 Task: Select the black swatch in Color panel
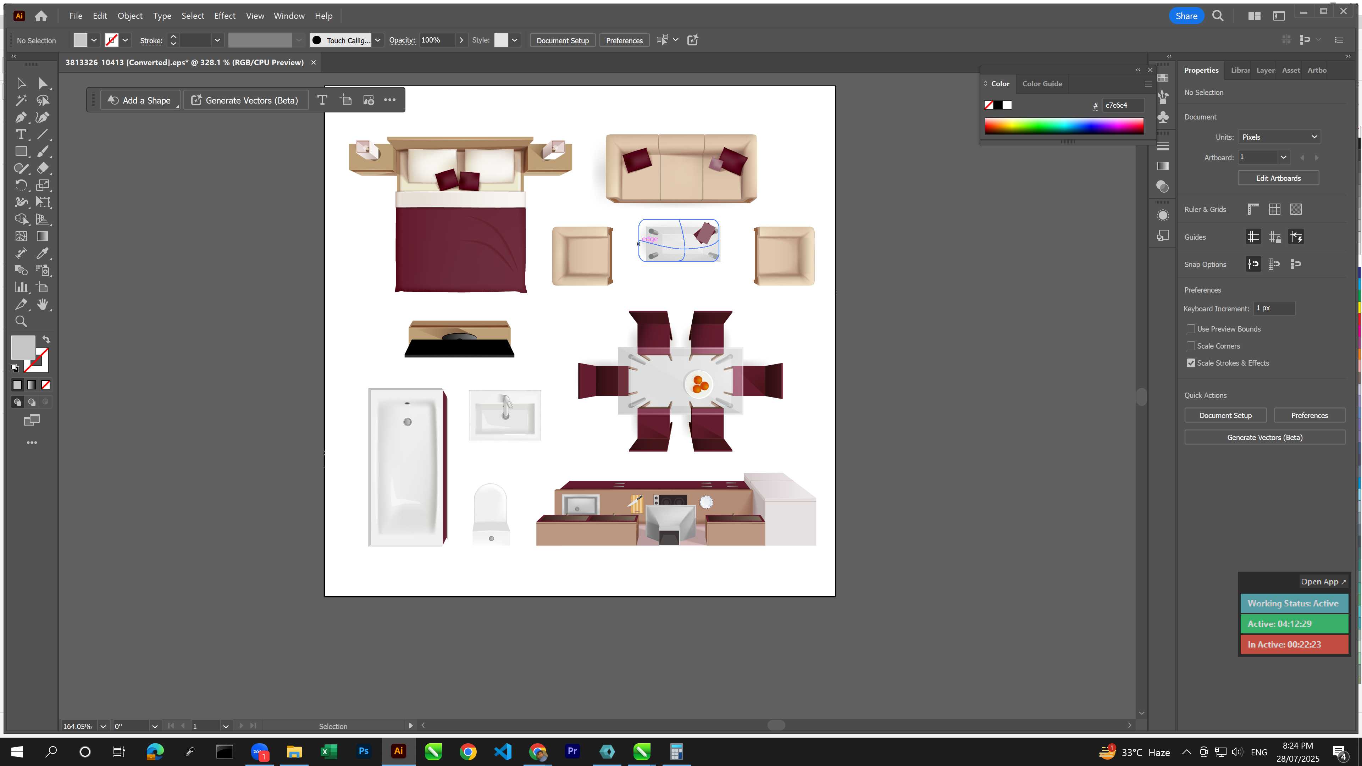[998, 105]
